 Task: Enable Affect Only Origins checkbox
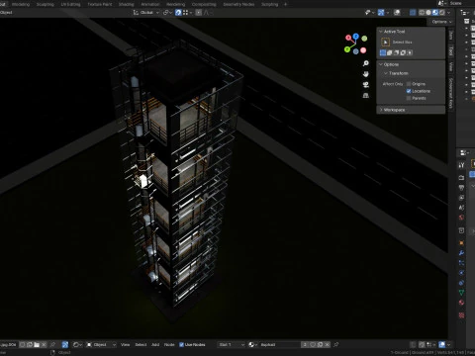(409, 84)
